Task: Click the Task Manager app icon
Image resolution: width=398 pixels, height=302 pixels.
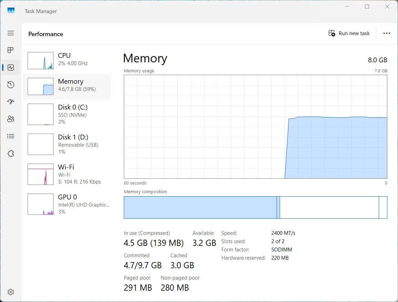Action: point(11,11)
